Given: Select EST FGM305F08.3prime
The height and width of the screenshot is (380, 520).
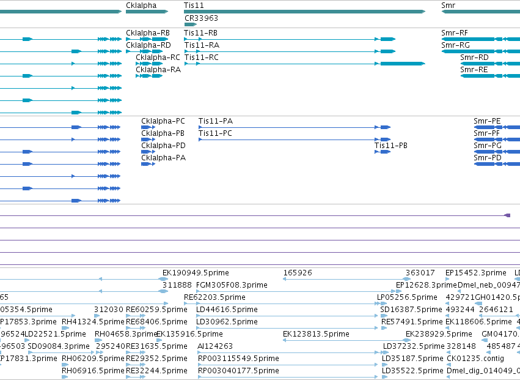Looking at the screenshot, I should tap(232, 285).
